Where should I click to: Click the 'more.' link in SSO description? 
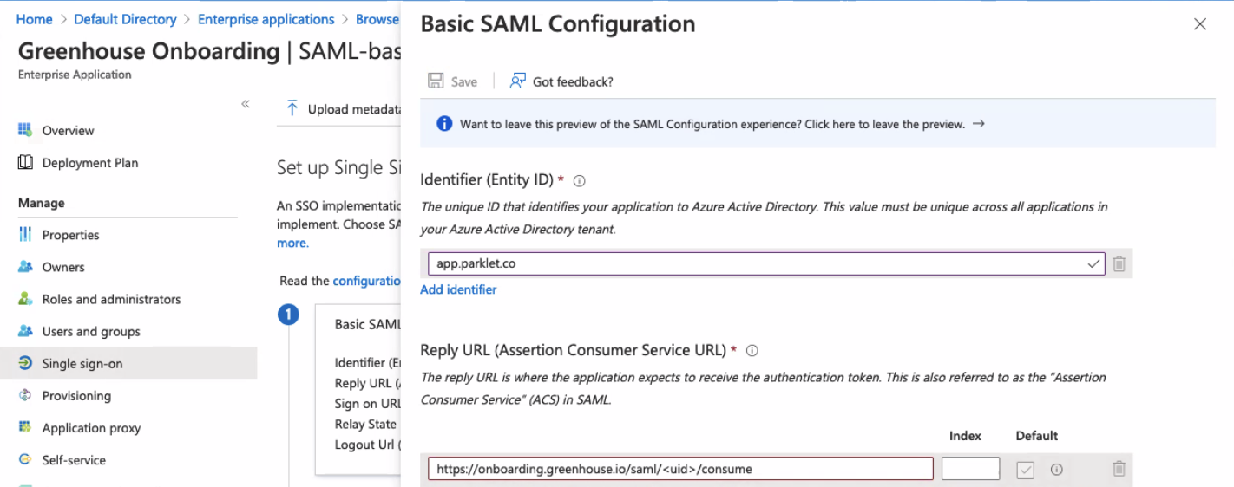[x=292, y=243]
